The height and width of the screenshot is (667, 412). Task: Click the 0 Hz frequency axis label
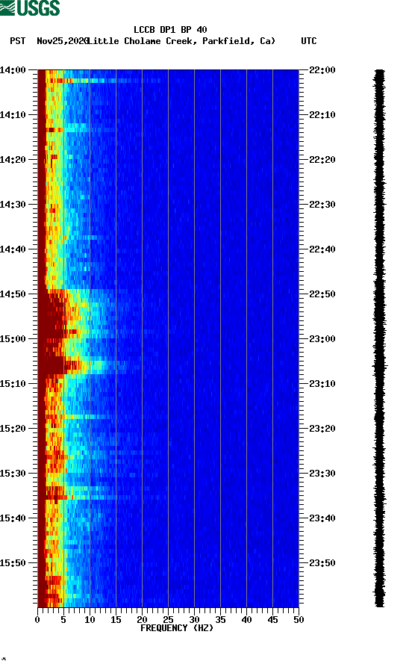point(37,620)
